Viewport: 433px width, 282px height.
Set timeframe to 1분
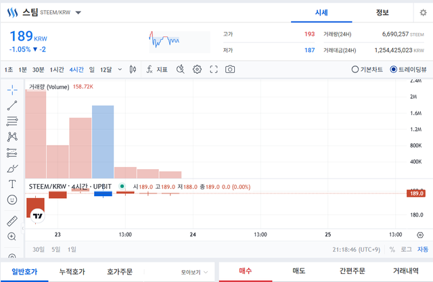point(22,70)
